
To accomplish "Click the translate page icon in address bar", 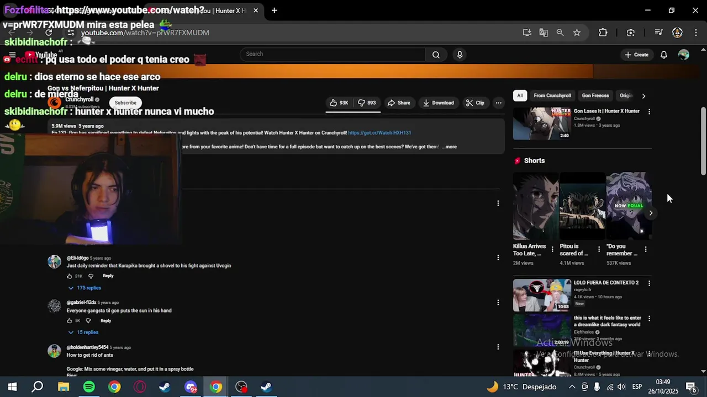I will 544,33.
